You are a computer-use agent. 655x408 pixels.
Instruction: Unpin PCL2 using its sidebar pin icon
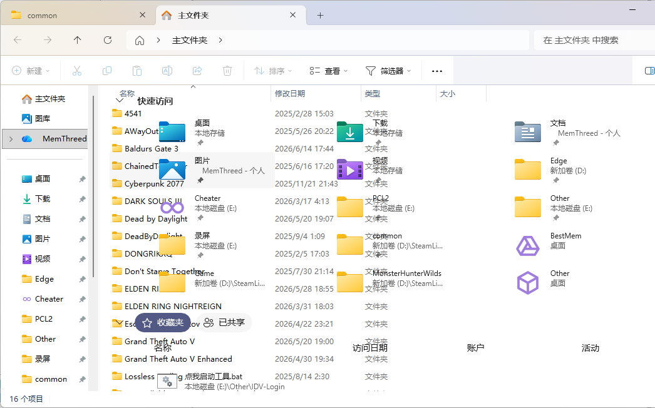82,320
